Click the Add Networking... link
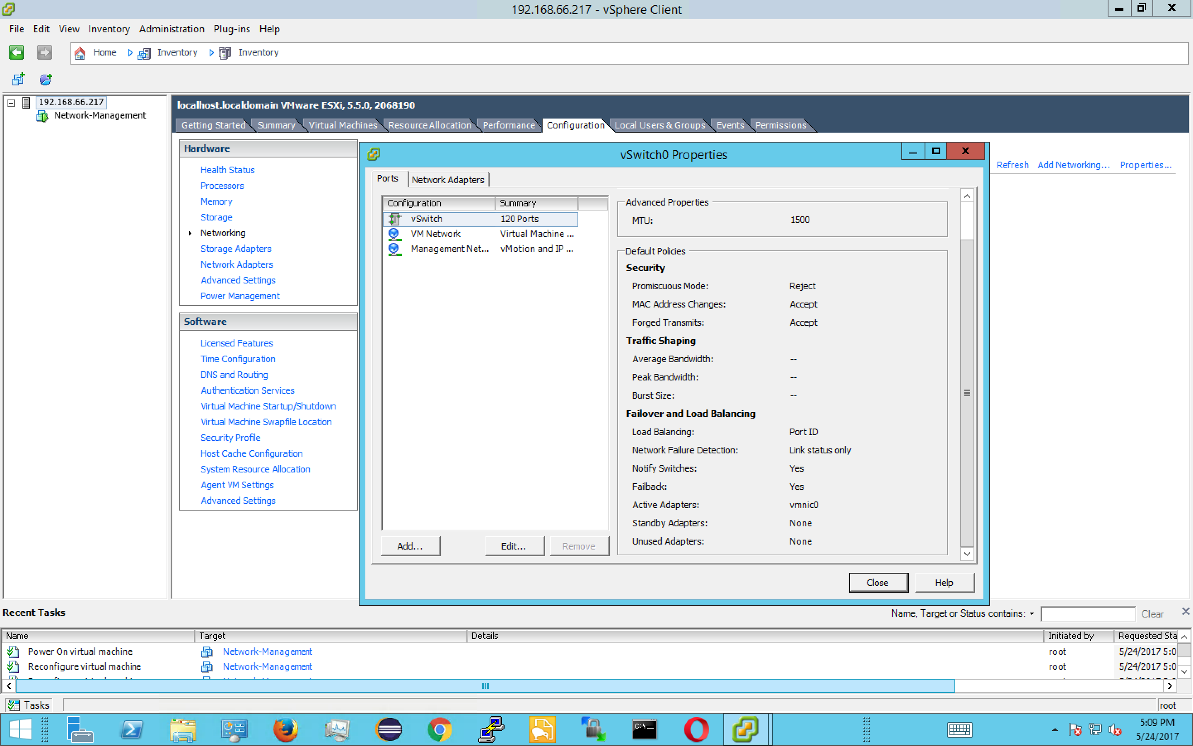1193x746 pixels. (1074, 165)
